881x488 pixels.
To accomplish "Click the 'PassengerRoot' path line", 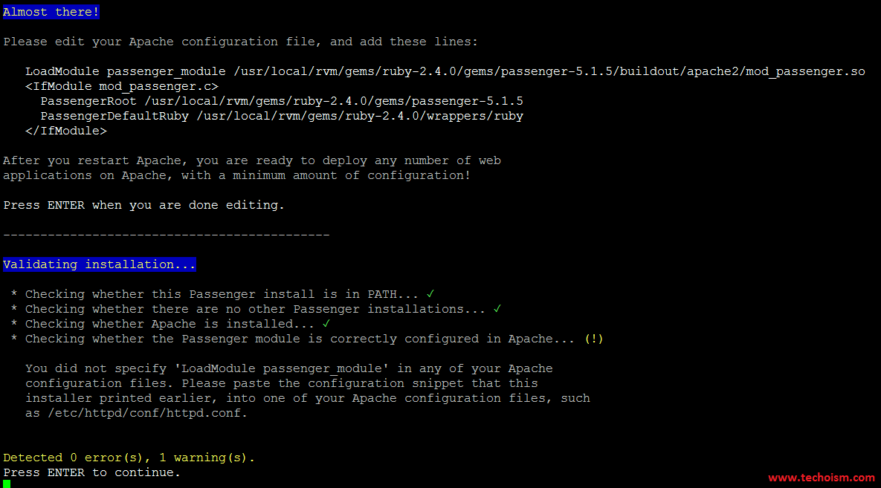I will pyautogui.click(x=282, y=102).
